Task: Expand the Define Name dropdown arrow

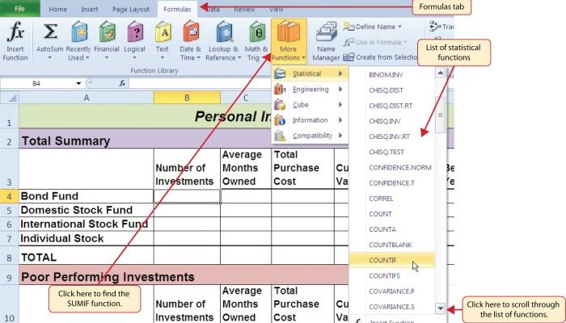Action: click(399, 27)
